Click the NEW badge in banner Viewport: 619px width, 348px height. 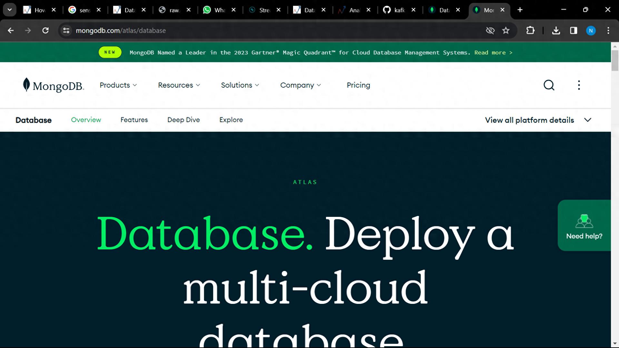(110, 52)
